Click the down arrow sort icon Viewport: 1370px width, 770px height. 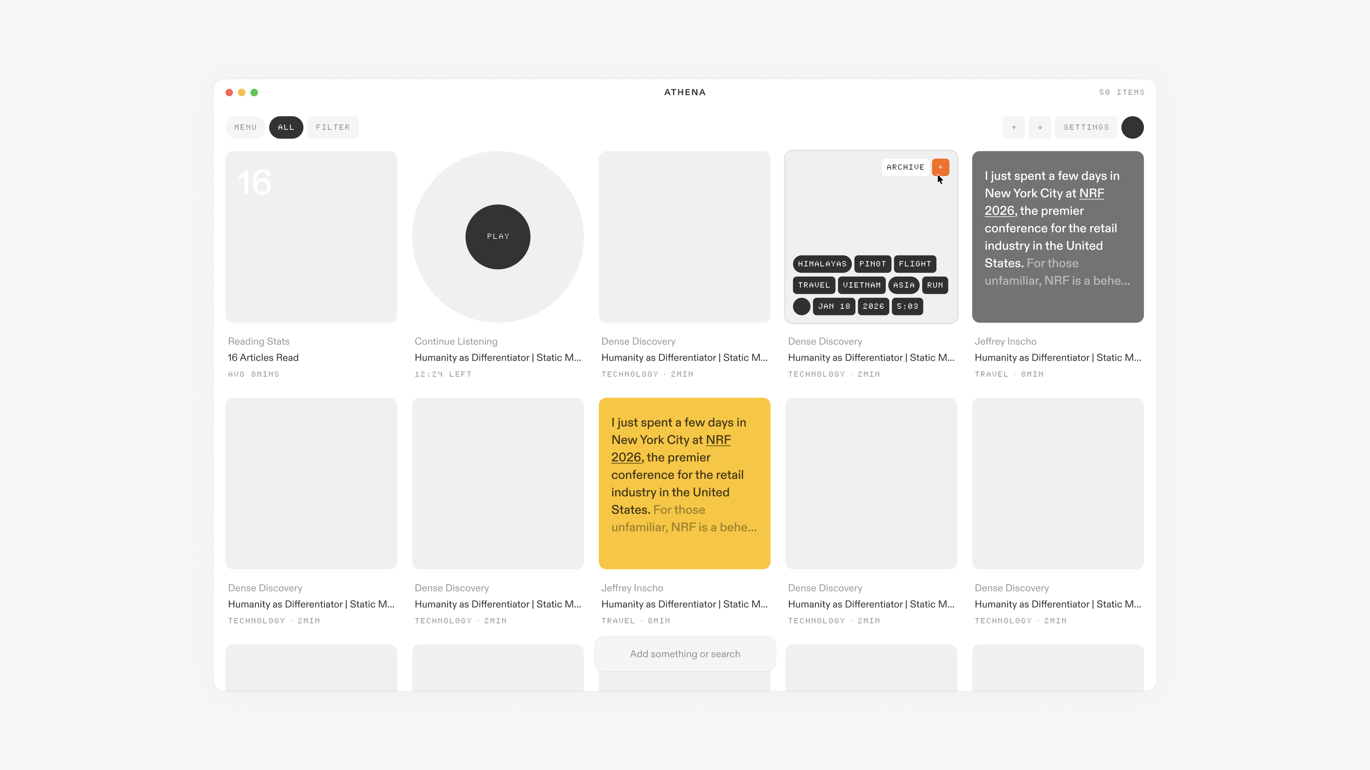[x=1040, y=128]
